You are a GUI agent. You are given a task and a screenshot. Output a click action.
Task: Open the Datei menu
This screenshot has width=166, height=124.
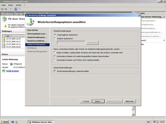pos(4,5)
